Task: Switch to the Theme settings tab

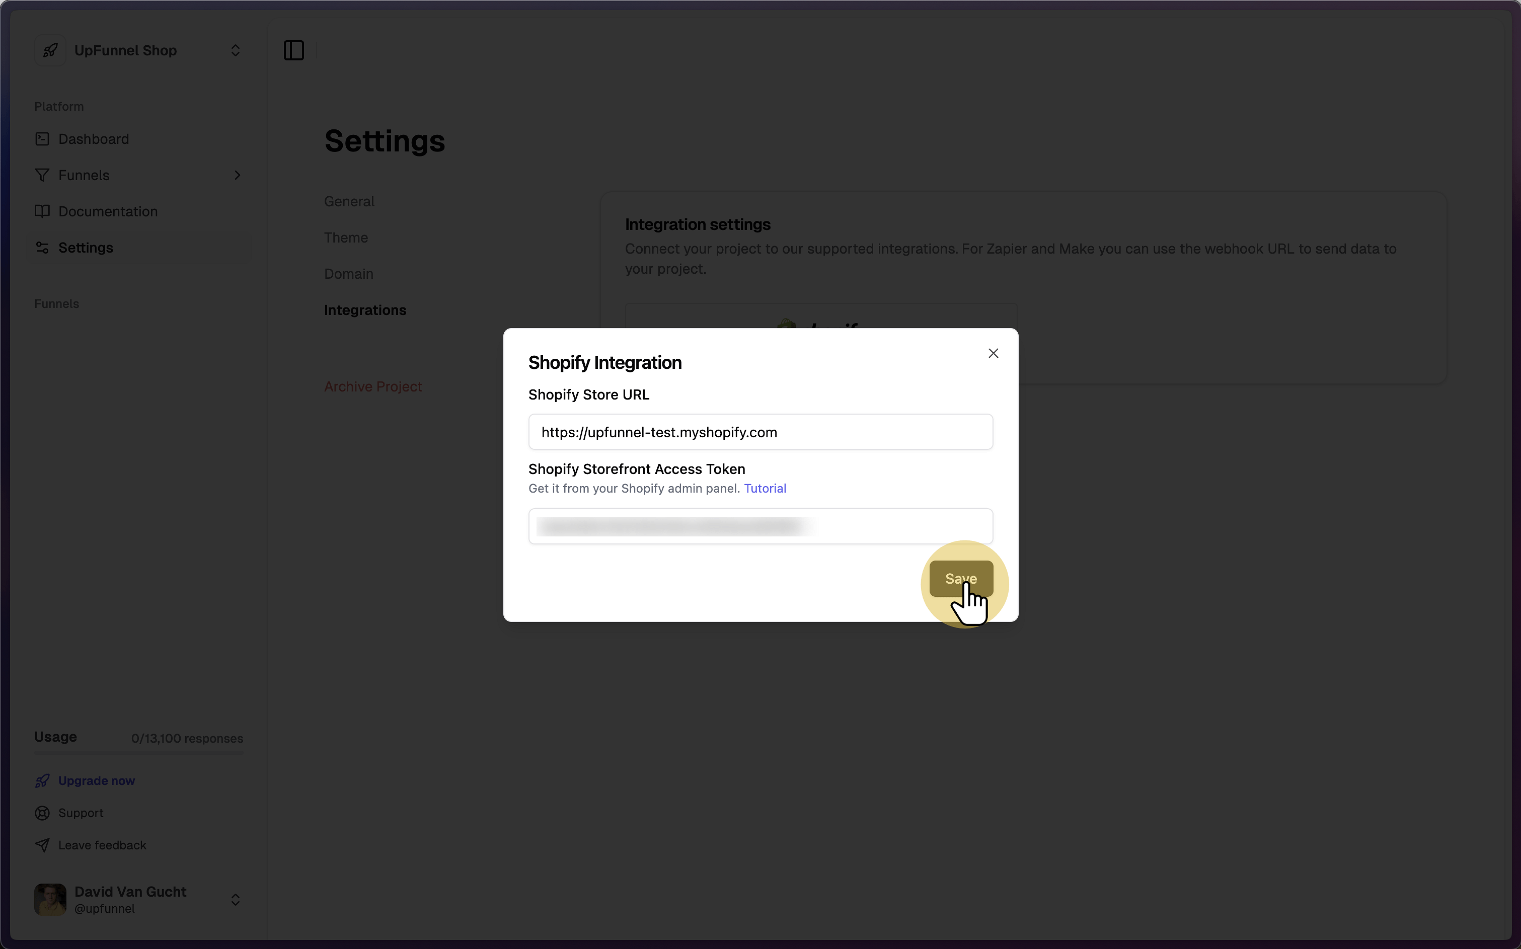Action: click(x=346, y=238)
